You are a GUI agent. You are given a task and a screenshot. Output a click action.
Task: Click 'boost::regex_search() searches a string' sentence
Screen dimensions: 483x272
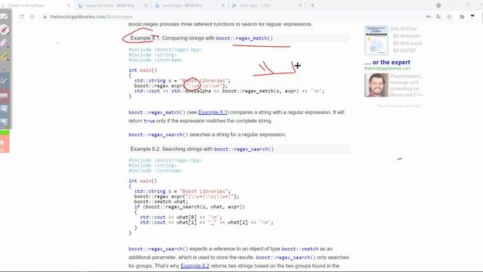coord(208,134)
